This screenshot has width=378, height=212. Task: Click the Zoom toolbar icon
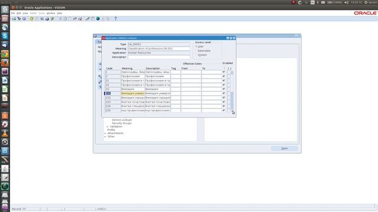point(93,18)
